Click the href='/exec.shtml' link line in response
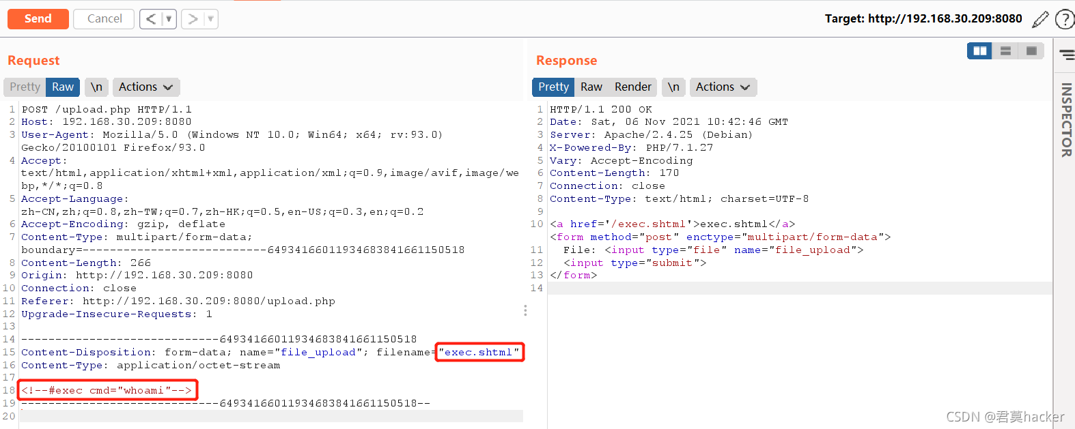This screenshot has width=1075, height=429. pyautogui.click(x=673, y=224)
